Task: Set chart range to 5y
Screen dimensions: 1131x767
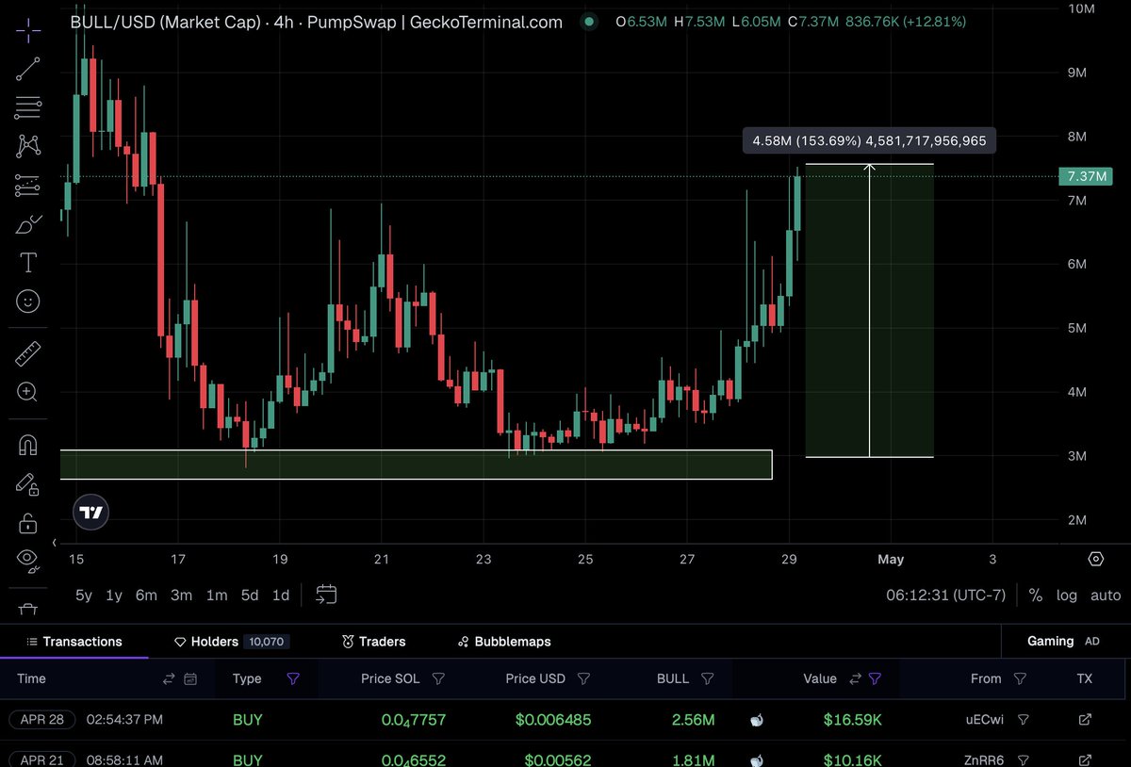Action: [84, 596]
